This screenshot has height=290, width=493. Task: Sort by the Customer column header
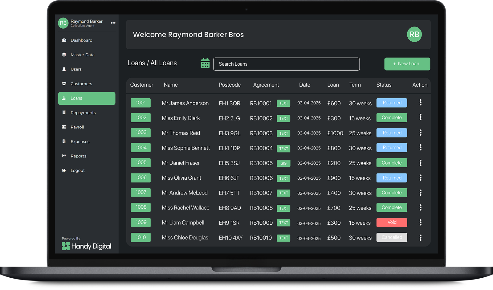coord(141,85)
